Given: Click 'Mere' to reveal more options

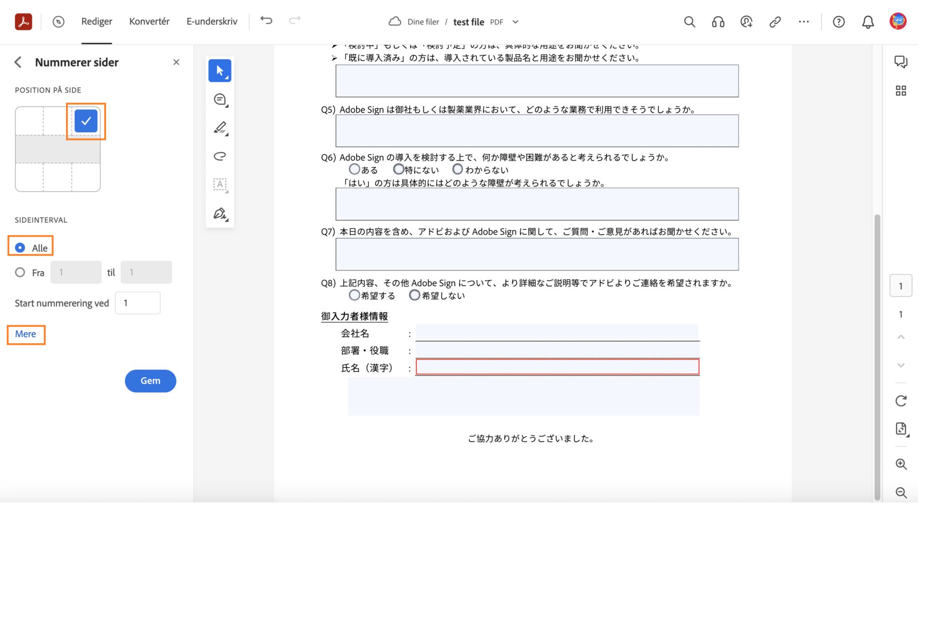Looking at the screenshot, I should 26,333.
